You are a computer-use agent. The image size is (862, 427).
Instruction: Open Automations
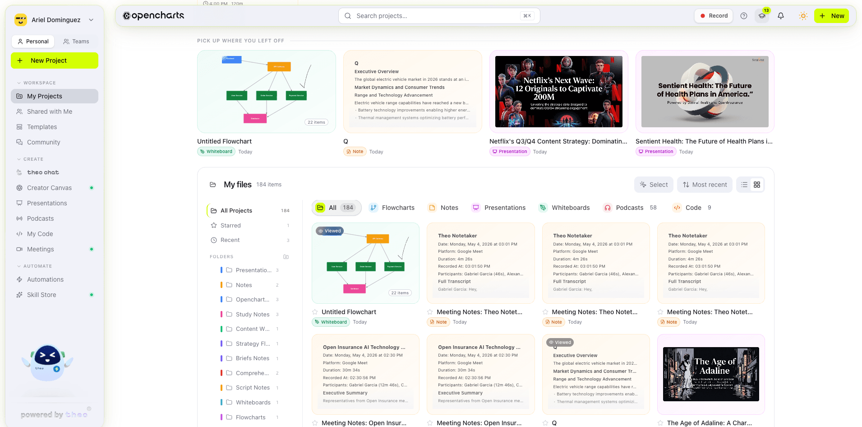click(55, 279)
